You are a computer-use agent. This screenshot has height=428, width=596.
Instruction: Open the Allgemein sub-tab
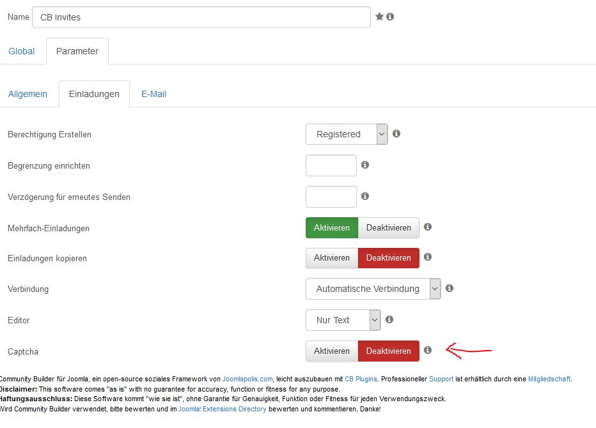(x=27, y=94)
